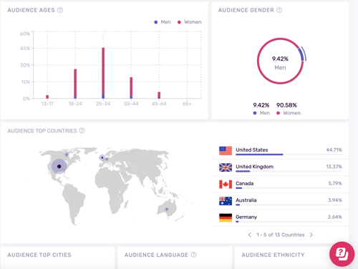Image resolution: width=358 pixels, height=269 pixels.
Task: Click the United States flag icon
Action: 226,151
